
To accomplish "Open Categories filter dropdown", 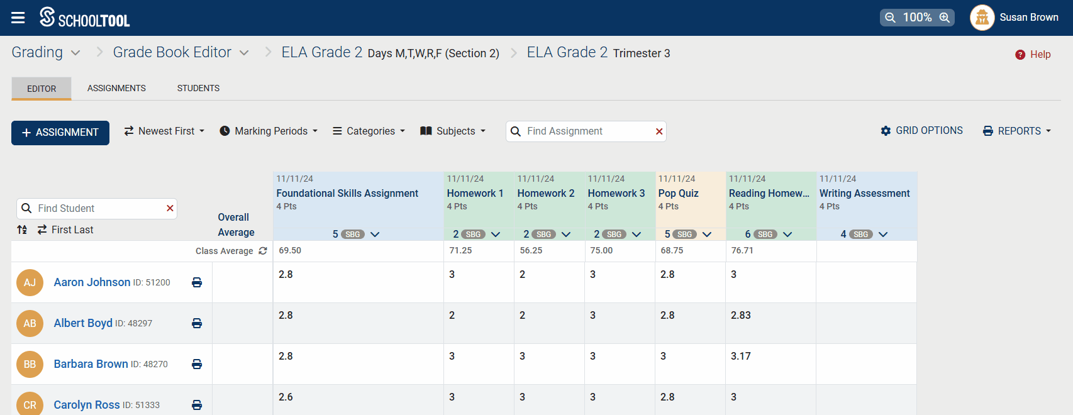I will pos(369,131).
